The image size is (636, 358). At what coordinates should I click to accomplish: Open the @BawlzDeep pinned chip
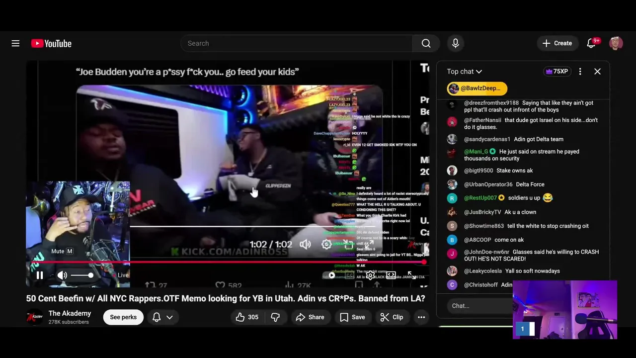tap(477, 89)
